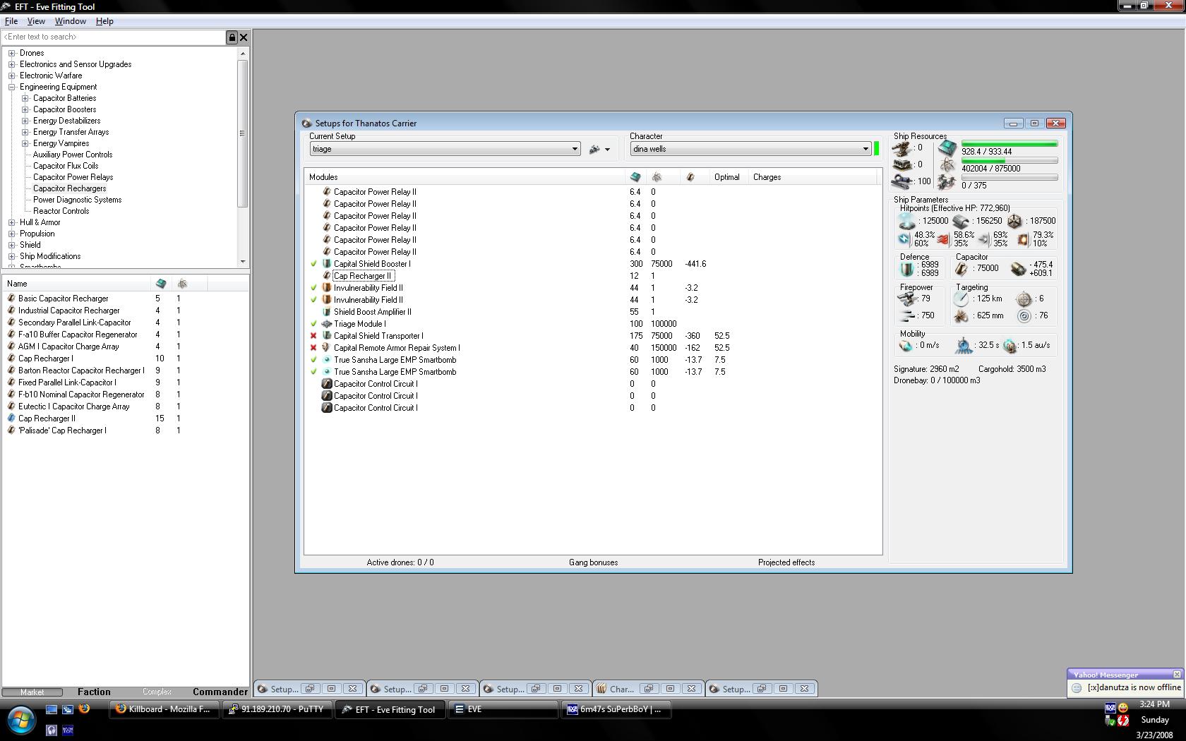Image resolution: width=1186 pixels, height=741 pixels.
Task: Click the green character status indicator
Action: (x=877, y=149)
